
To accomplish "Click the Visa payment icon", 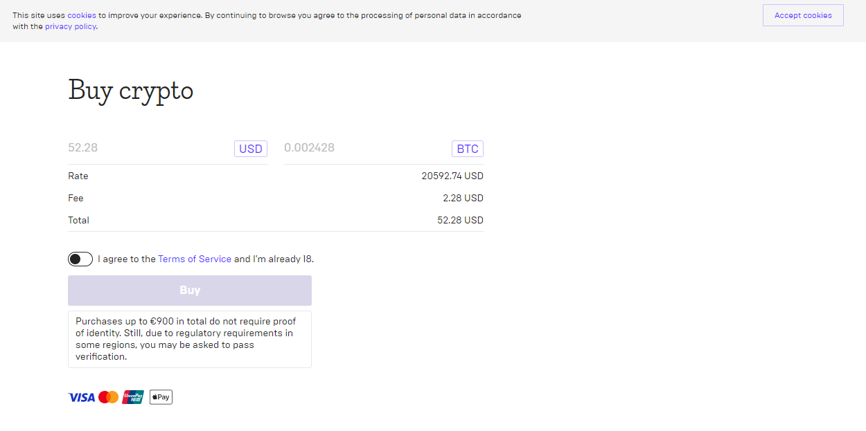I will 81,397.
